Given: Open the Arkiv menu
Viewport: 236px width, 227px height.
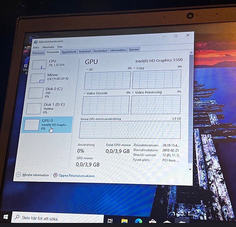Looking at the screenshot, I should click(x=36, y=48).
